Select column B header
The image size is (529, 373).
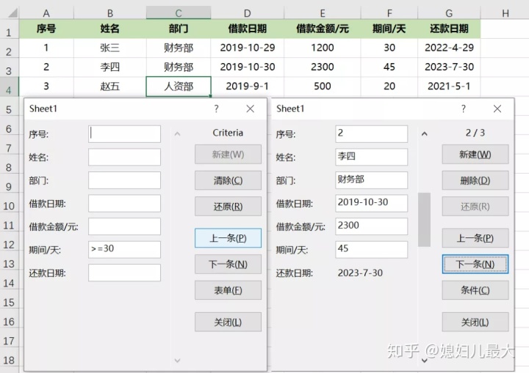click(x=110, y=13)
